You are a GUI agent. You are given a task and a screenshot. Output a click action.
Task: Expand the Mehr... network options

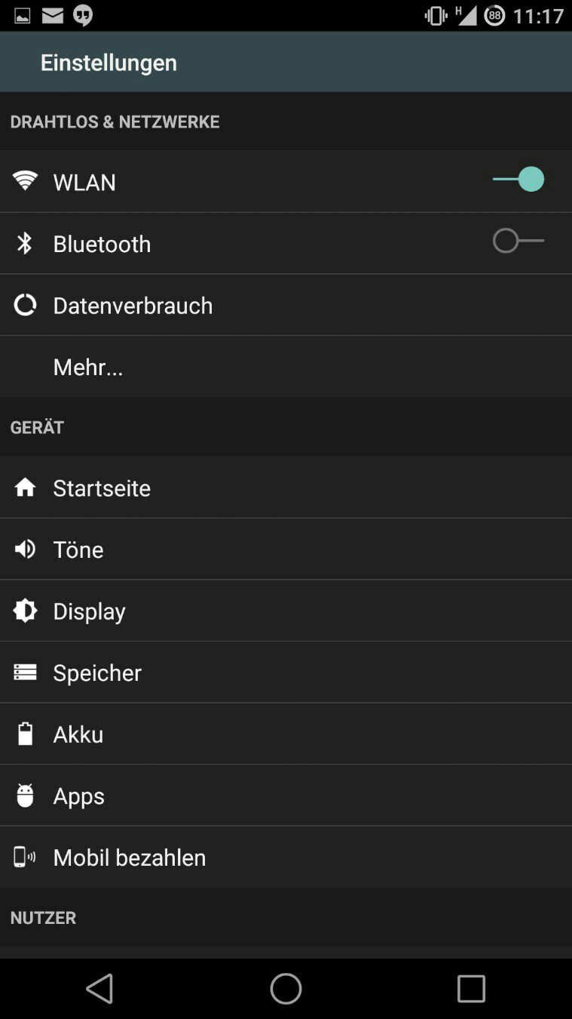[88, 368]
